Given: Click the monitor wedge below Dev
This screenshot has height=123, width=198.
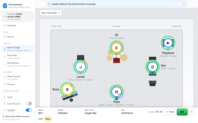Looking at the screenshot, I should (153, 83).
